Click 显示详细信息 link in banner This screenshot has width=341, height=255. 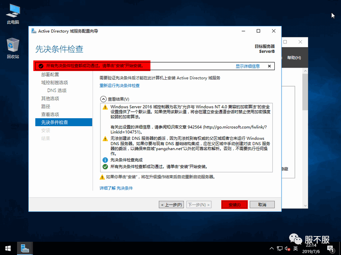click(248, 66)
